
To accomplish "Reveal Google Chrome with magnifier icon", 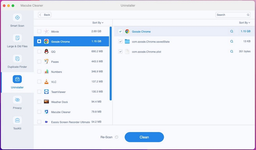I will coord(231,31).
